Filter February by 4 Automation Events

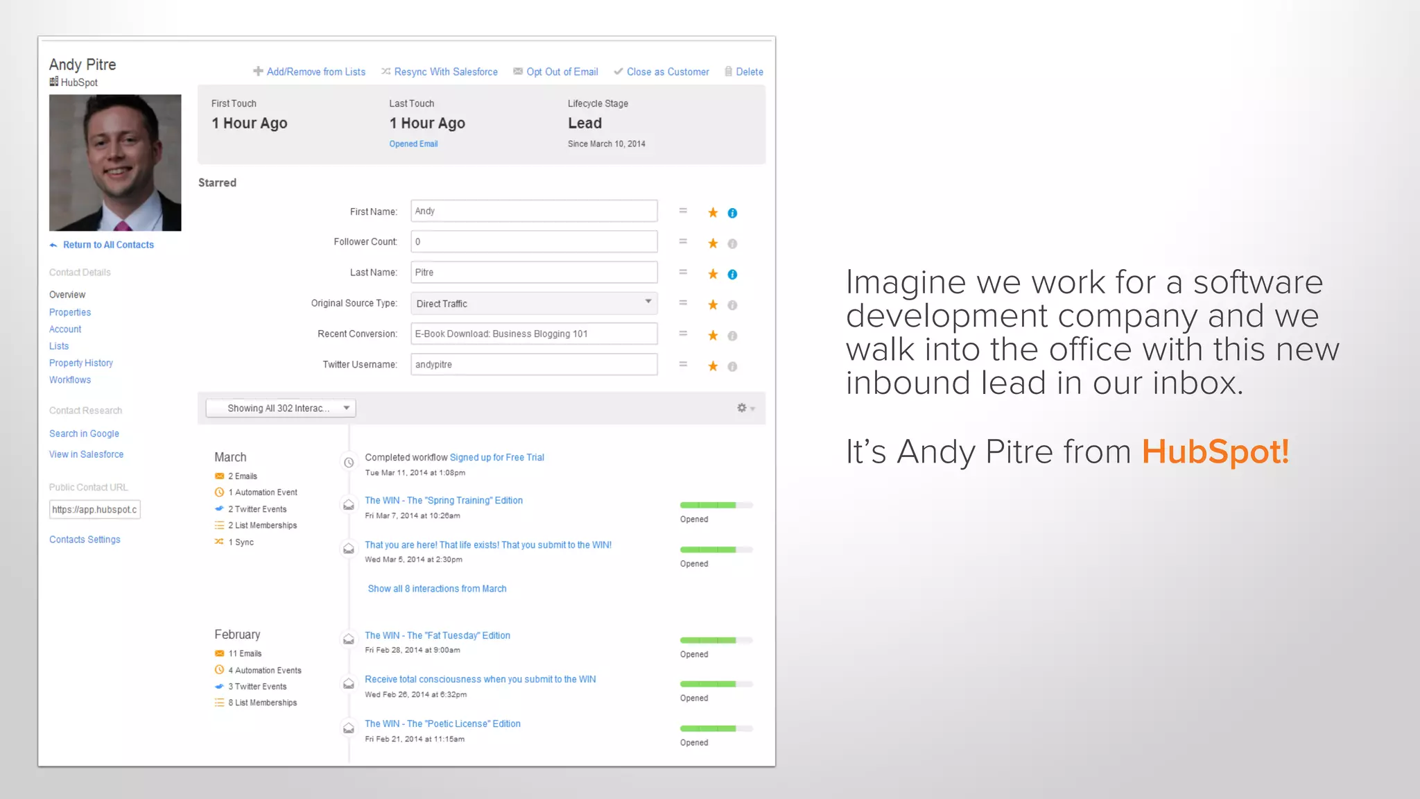[x=258, y=670]
